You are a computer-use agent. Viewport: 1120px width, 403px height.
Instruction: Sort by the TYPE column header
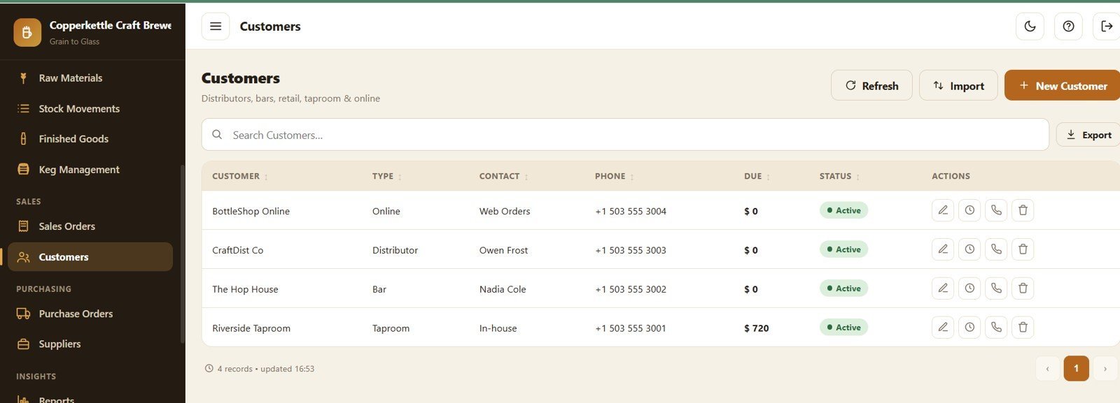[387, 176]
